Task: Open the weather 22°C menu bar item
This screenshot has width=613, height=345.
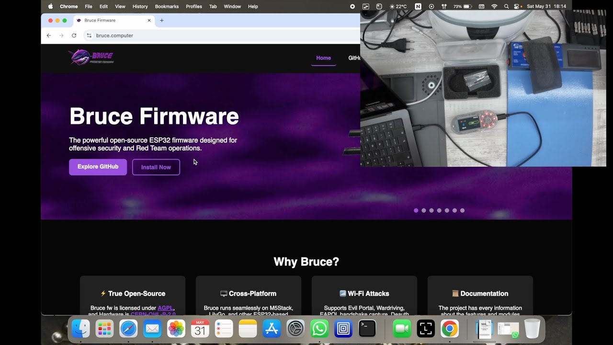Action: tap(398, 6)
